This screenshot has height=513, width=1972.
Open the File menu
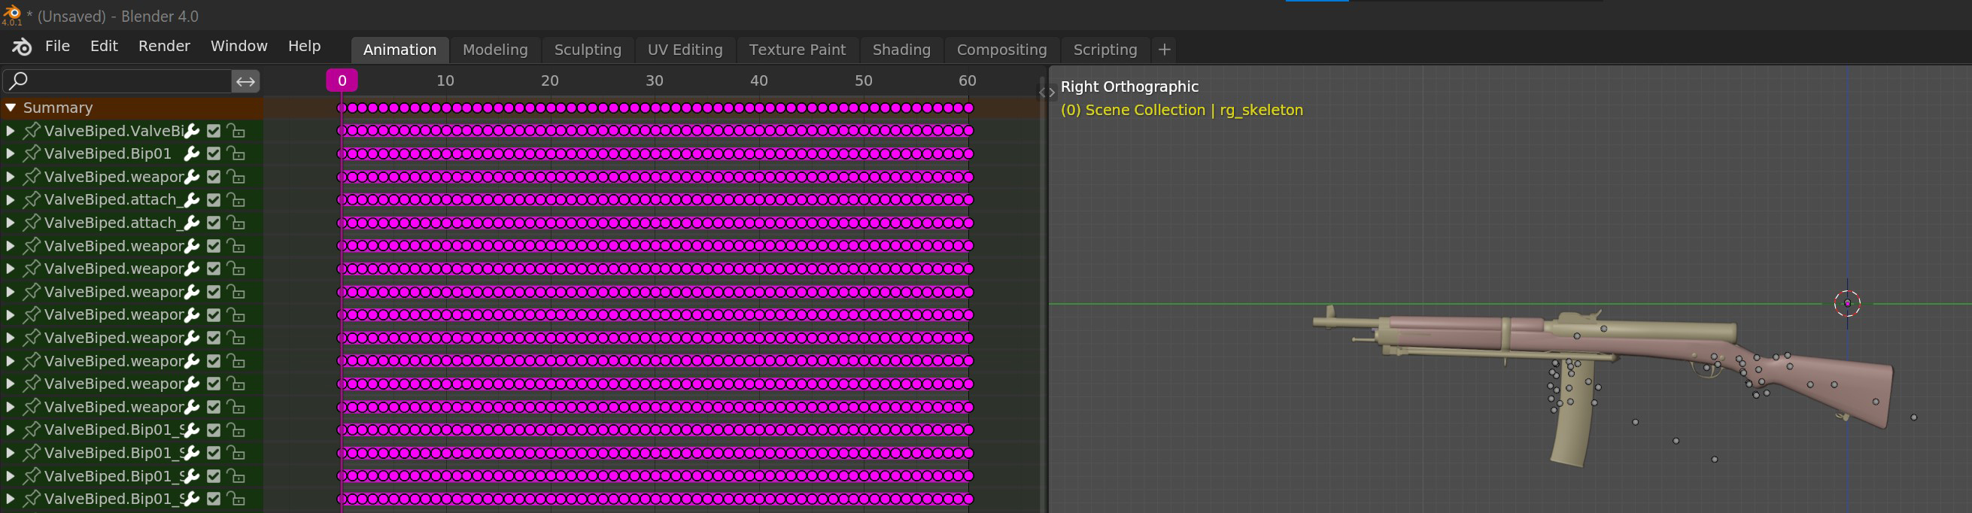(57, 46)
